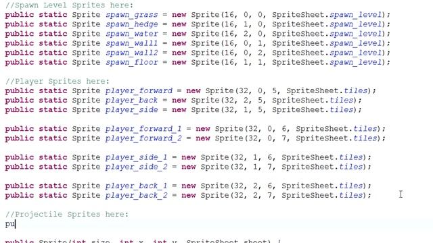This screenshot has width=433, height=243.
Task: Click the Sprite constructor declaration line
Action: tap(143, 242)
